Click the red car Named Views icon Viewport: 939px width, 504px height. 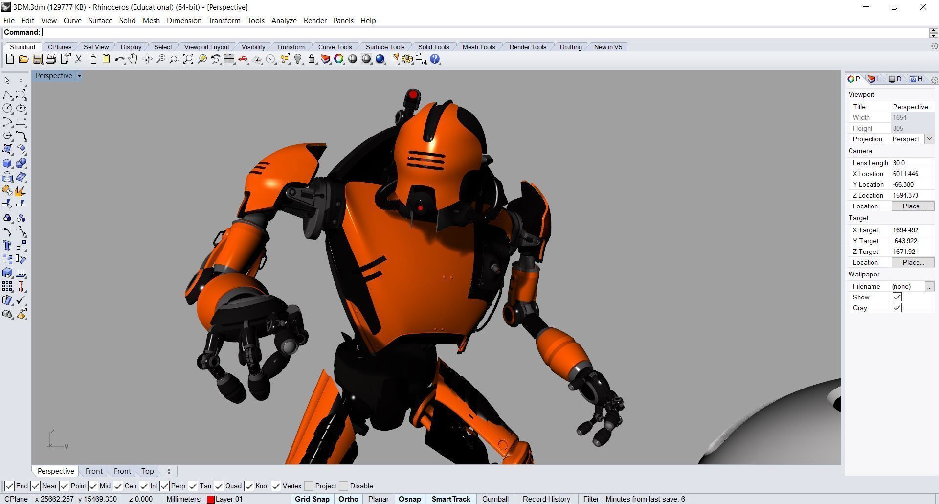(x=243, y=59)
